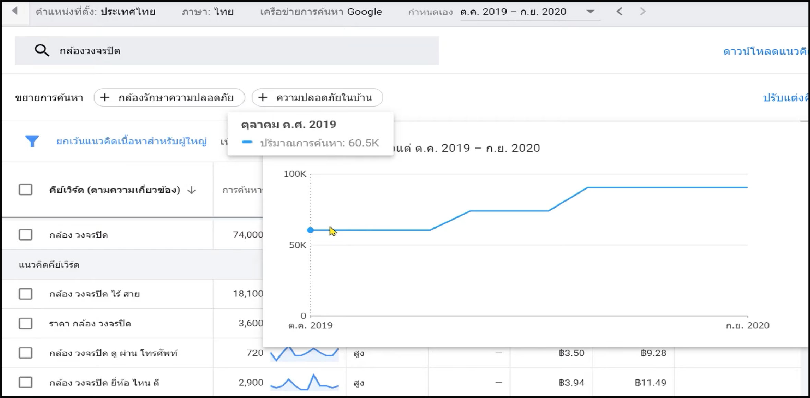This screenshot has height=398, width=810.
Task: Change network setting เครือข่ายการค้นหา Google
Action: 321,12
